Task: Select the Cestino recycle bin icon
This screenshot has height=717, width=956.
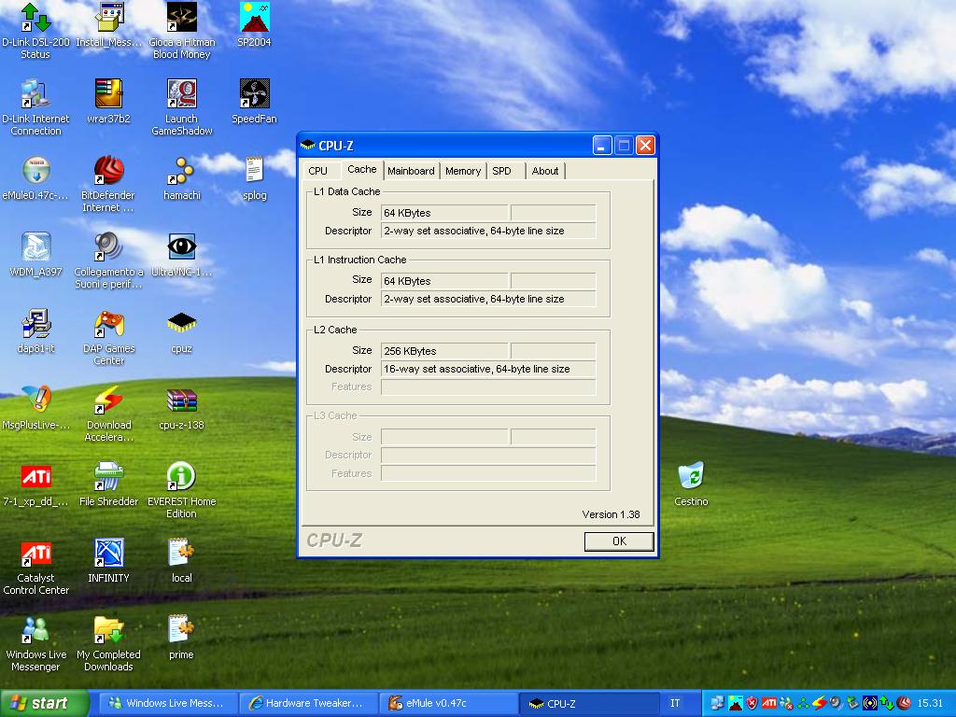Action: [x=691, y=476]
